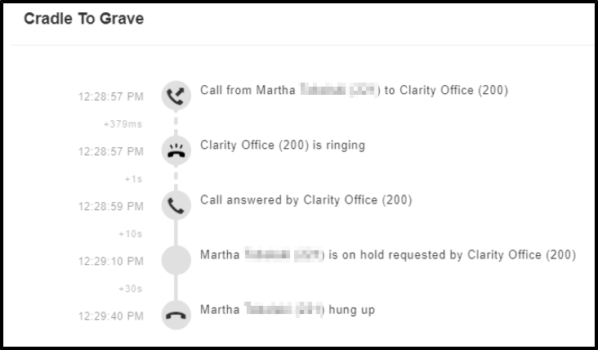Viewport: 598px width, 350px height.
Task: Select the 12:29:40 PM hang up timestamp
Action: pyautogui.click(x=111, y=316)
